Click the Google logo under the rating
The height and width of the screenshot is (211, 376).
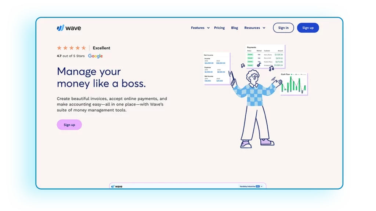tap(95, 56)
